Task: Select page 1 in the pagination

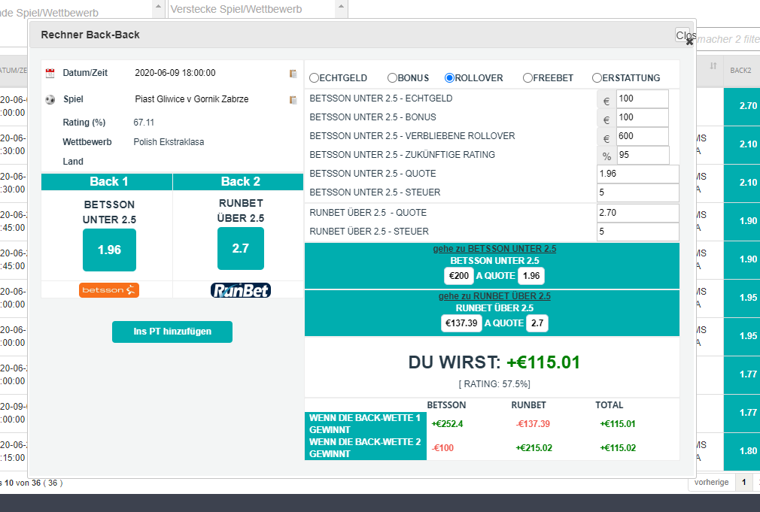Action: 743,483
